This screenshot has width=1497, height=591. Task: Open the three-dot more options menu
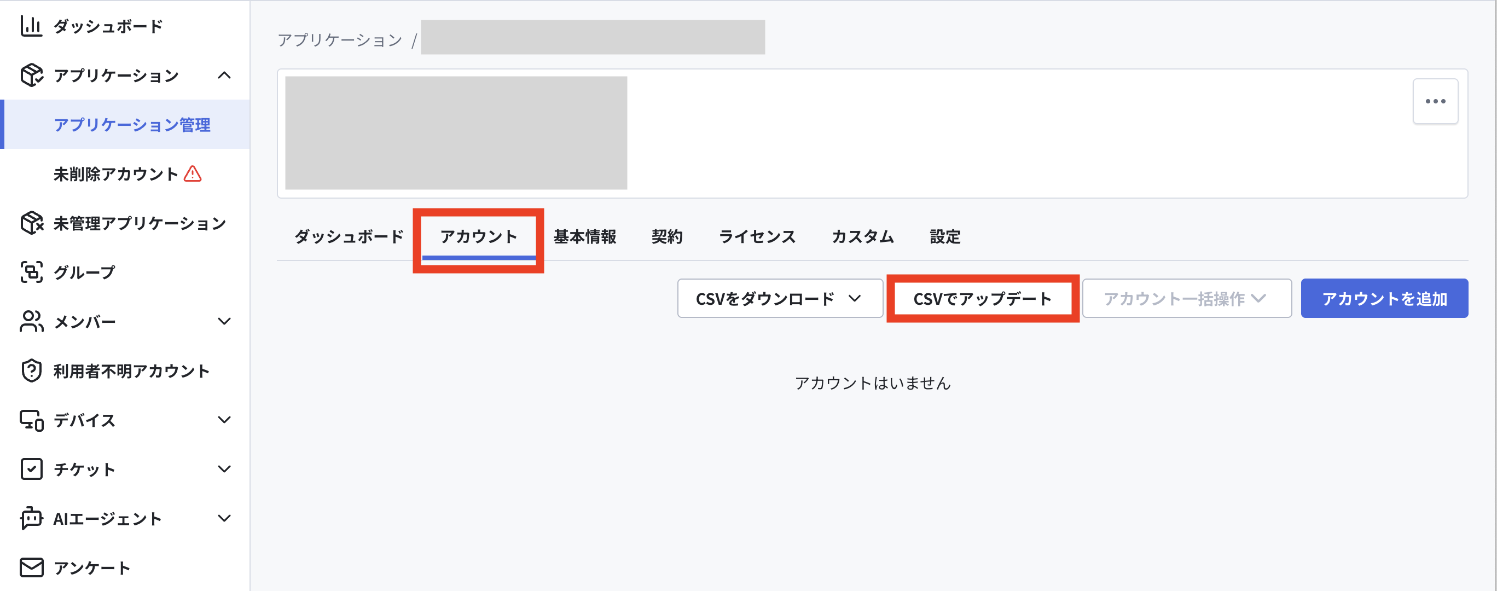[x=1435, y=101]
